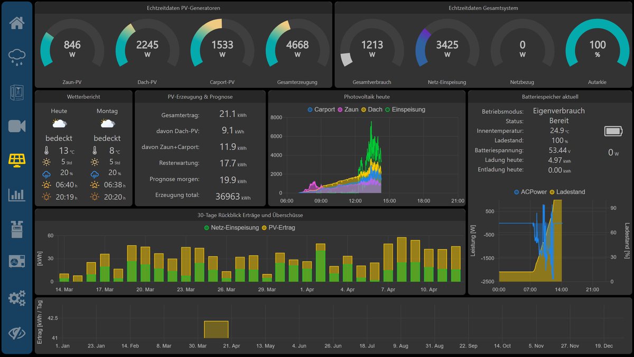Click the sunrise icon beside 06:40

point(46,185)
